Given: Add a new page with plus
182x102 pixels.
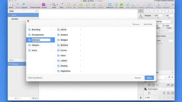Looking at the screenshot, I should (37, 11).
